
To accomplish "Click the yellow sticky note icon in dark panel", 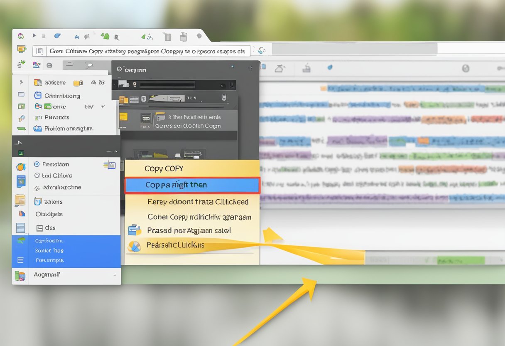I will point(123,117).
